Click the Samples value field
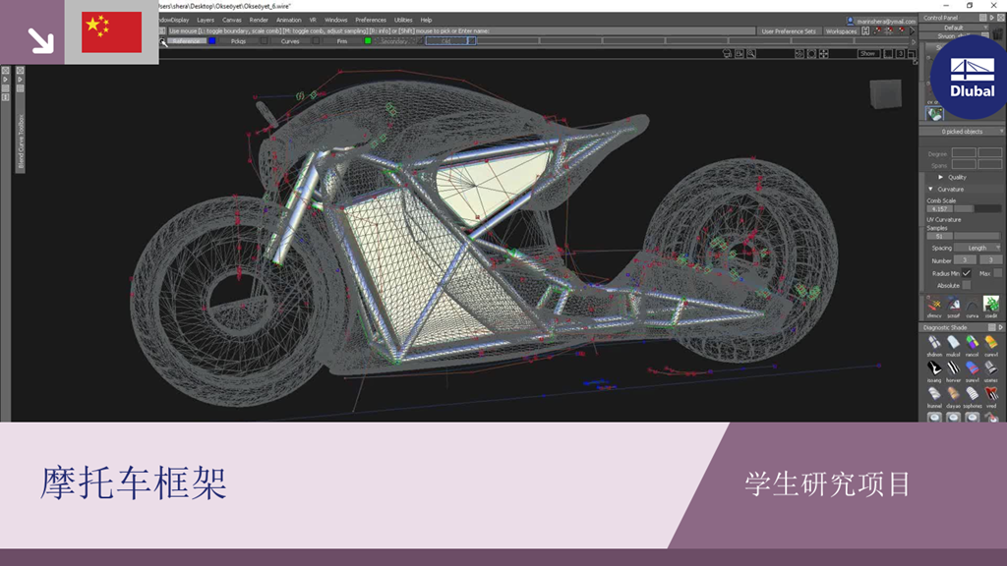 click(939, 236)
